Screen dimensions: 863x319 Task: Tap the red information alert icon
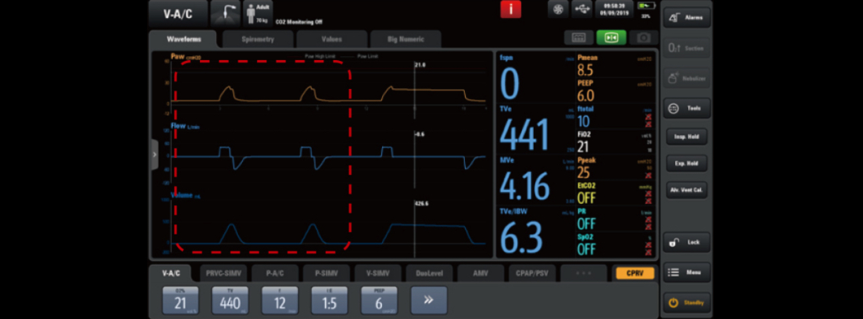pyautogui.click(x=511, y=11)
